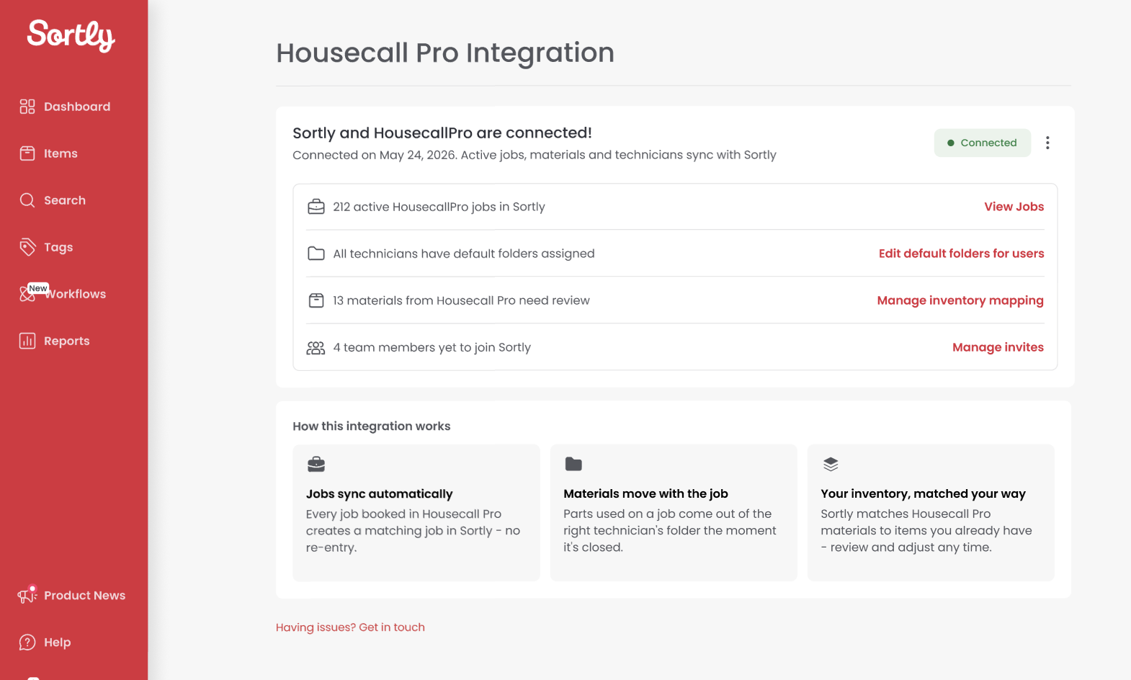Click the "How this integration works" heading
Screen dimensions: 1131x680
coord(372,426)
